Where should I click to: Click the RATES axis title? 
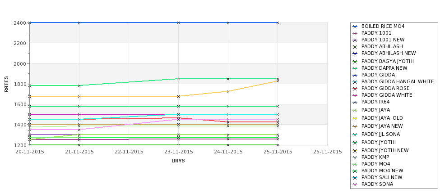point(6,84)
